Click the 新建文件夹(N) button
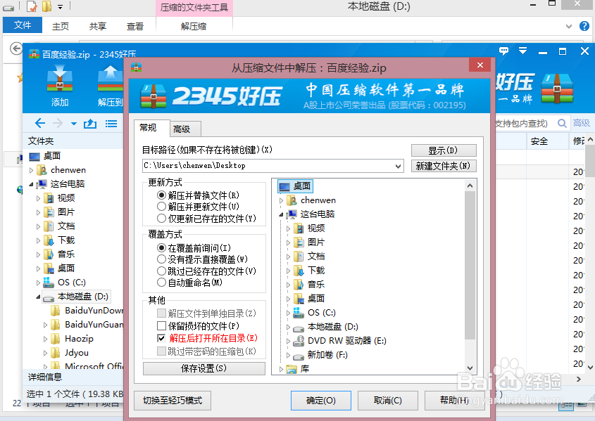Viewport: 595px width, 421px height. [x=444, y=166]
